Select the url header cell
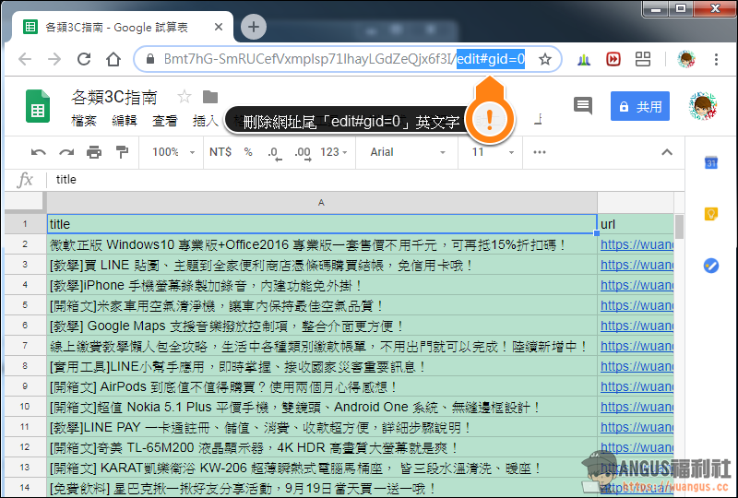Screen dimensions: 738x498 point(636,224)
